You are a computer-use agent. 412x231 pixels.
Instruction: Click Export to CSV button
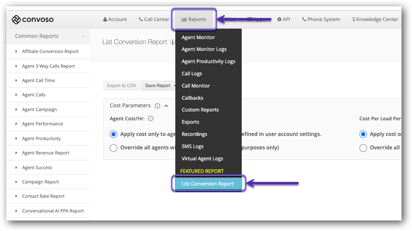(x=121, y=85)
